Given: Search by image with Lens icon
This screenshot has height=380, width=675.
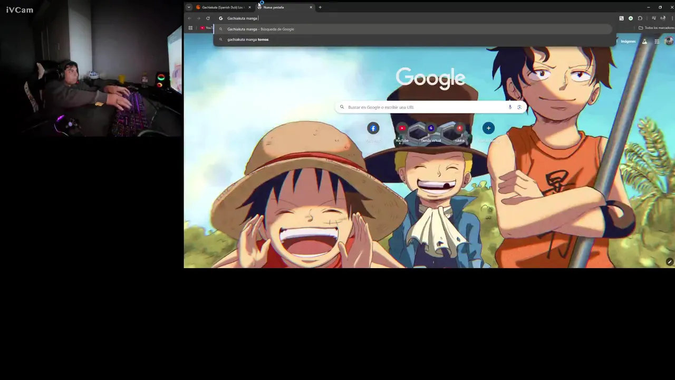Looking at the screenshot, I should (x=519, y=107).
